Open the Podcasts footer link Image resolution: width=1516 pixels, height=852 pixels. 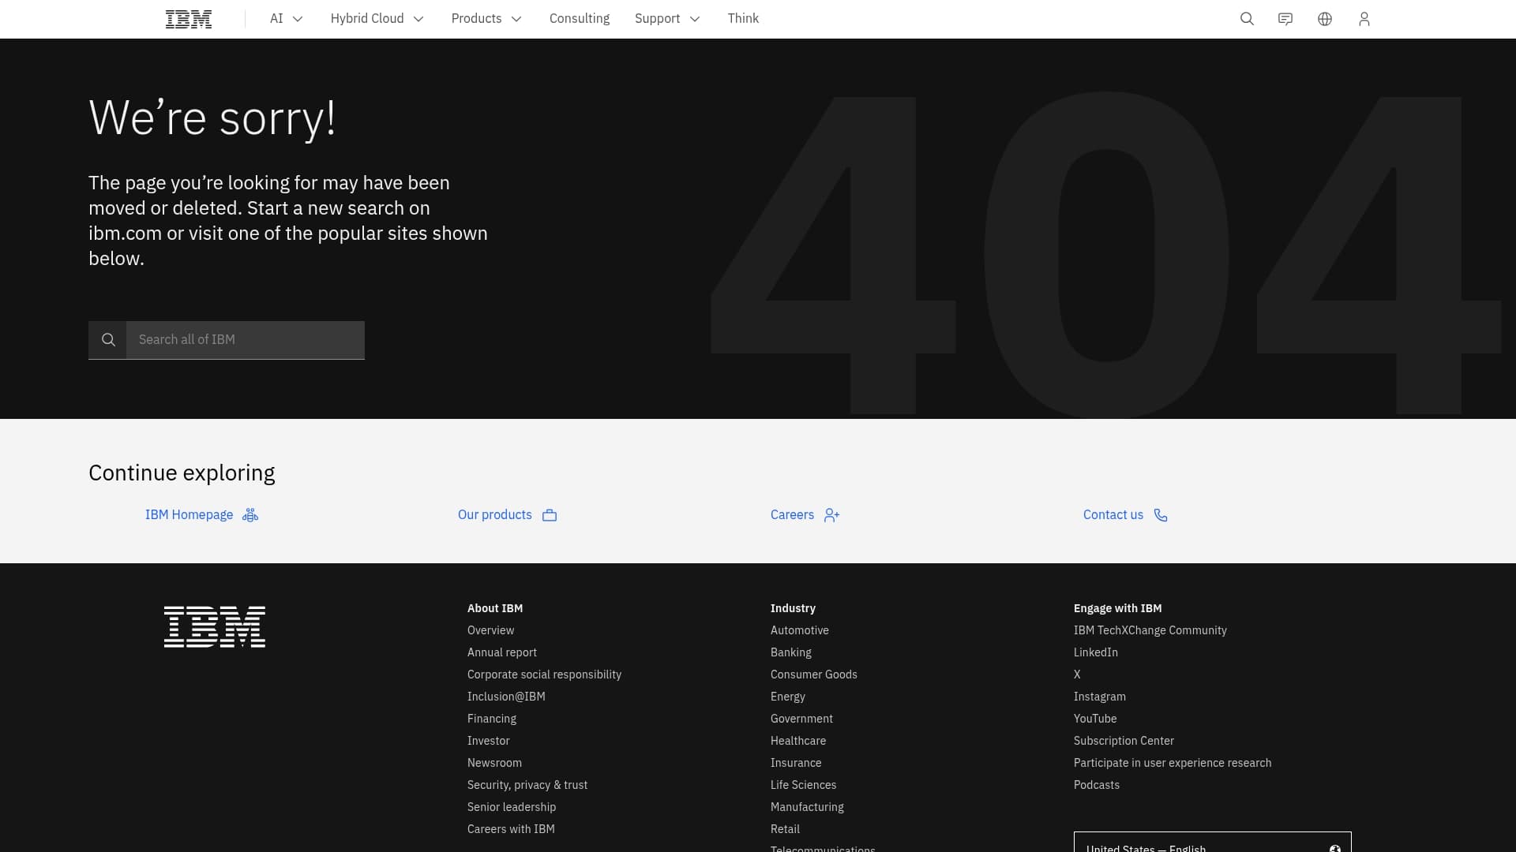[1097, 785]
